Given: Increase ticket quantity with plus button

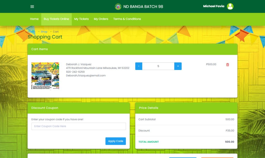Looking at the screenshot, I should click(x=178, y=66).
